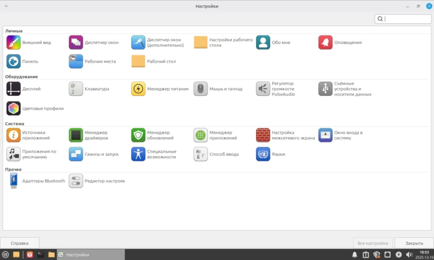Open Мышь и тачпад settings
This screenshot has height=260, width=434.
tap(218, 89)
